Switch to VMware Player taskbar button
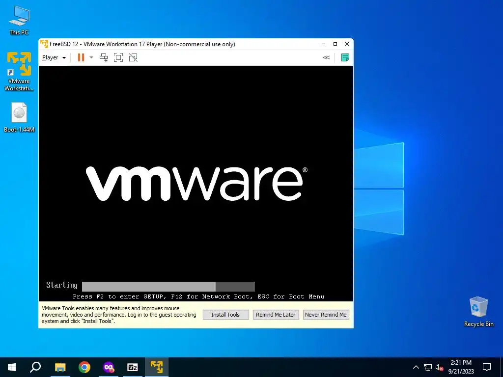The image size is (503, 377). click(x=157, y=367)
